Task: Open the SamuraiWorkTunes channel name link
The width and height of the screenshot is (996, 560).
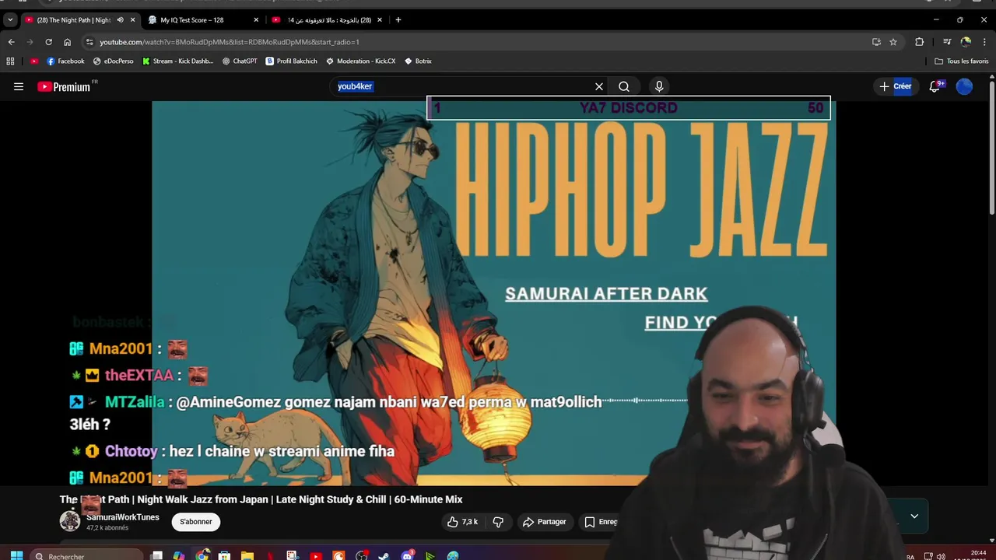Action: [x=123, y=517]
